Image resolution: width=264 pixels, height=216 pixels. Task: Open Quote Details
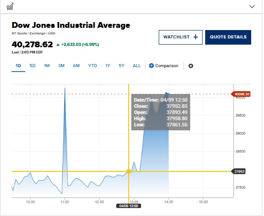pyautogui.click(x=228, y=37)
